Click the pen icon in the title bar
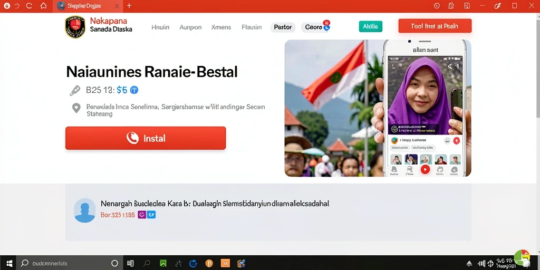 point(498,6)
